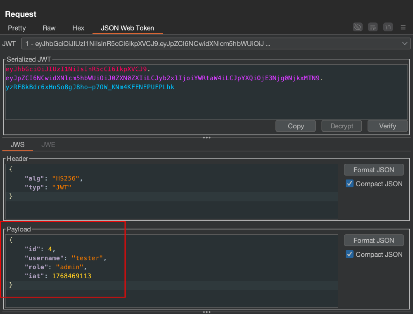413x314 pixels.
Task: Format JSON in the Header section
Action: pos(374,170)
